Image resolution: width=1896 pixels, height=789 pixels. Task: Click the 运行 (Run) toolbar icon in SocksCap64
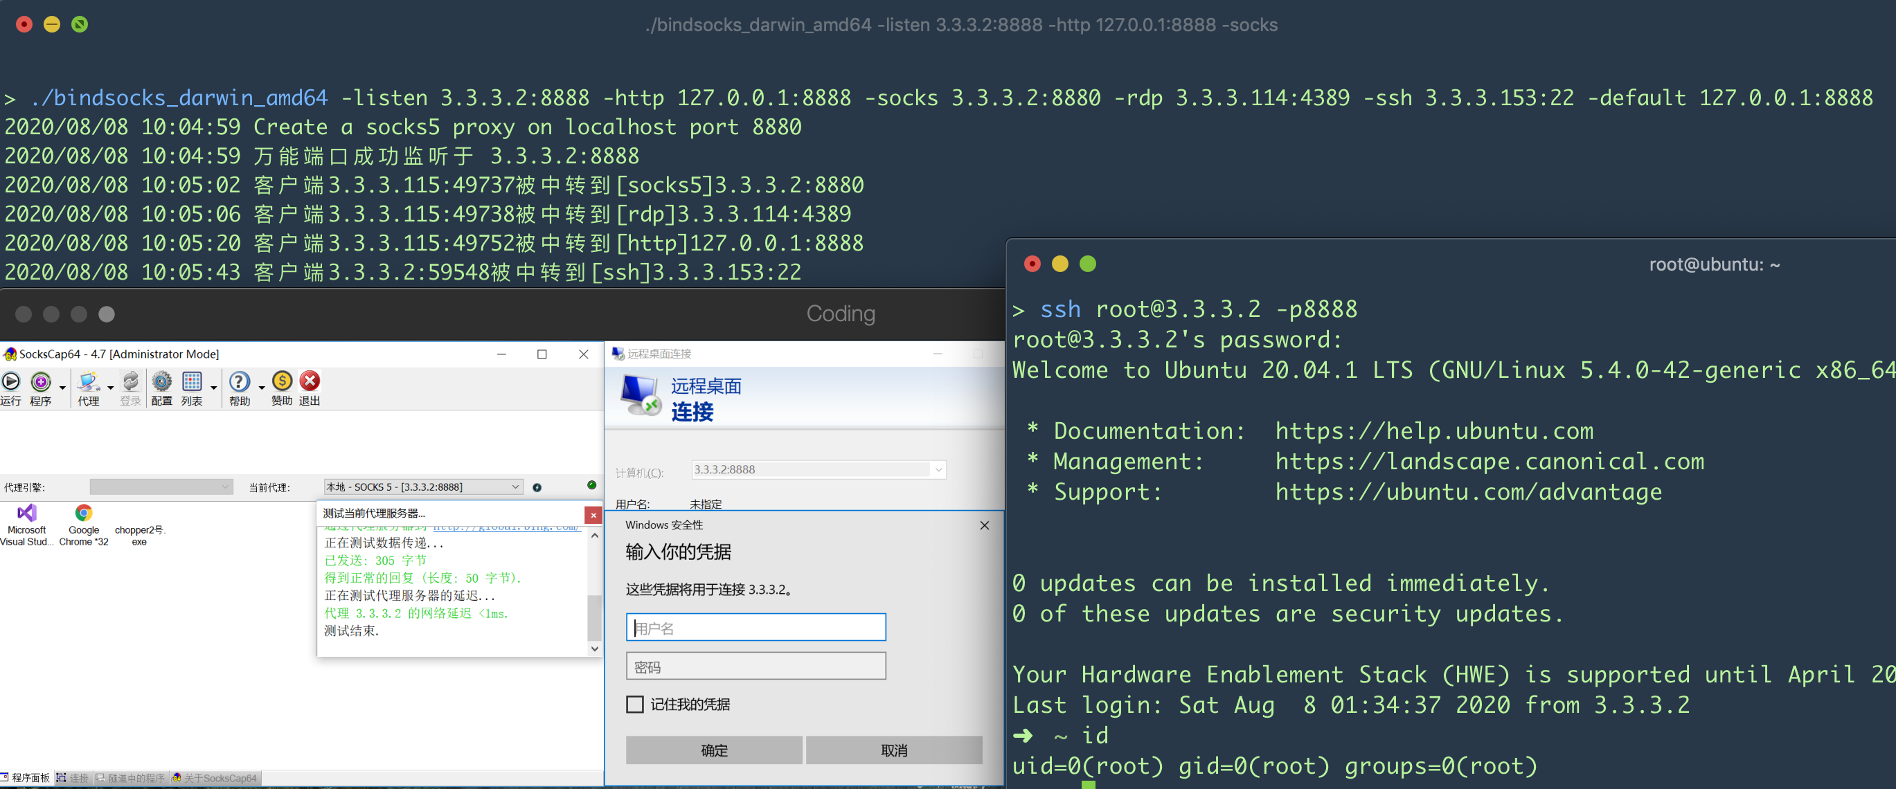pyautogui.click(x=11, y=381)
